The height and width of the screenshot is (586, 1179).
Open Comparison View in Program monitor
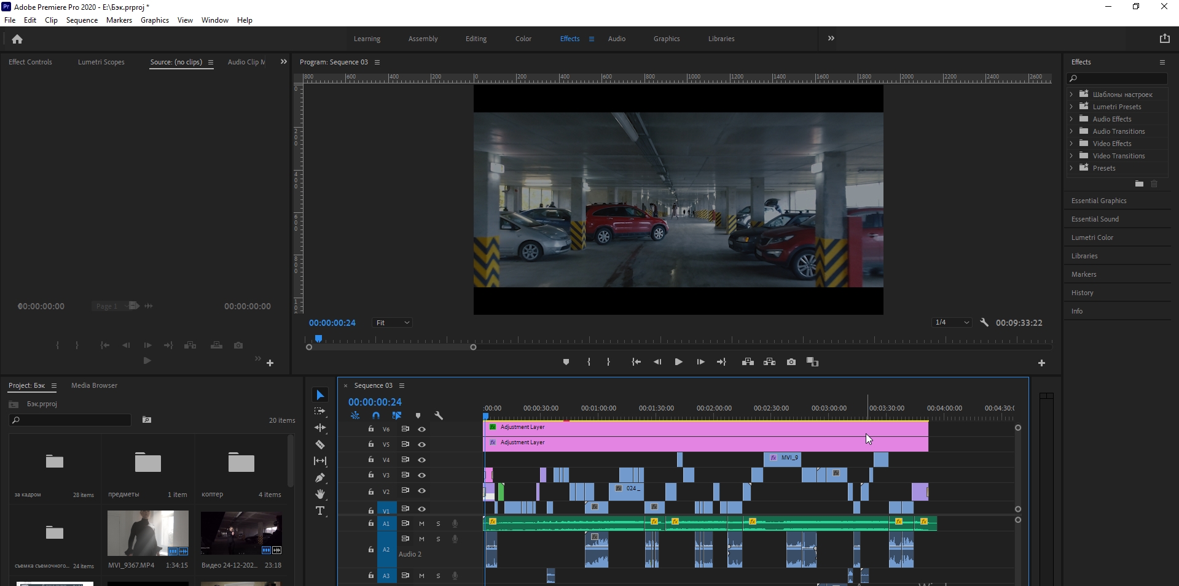[812, 362]
